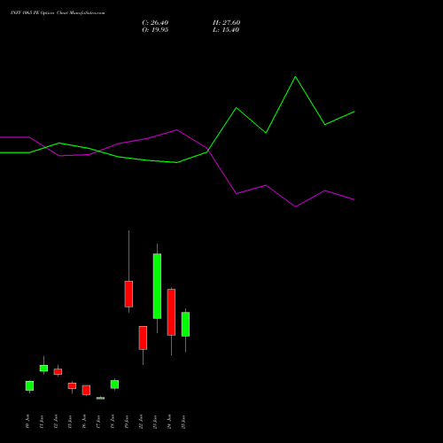Click the green candle above 18 Jun
This screenshot has width=443, height=443.
pyautogui.click(x=114, y=385)
